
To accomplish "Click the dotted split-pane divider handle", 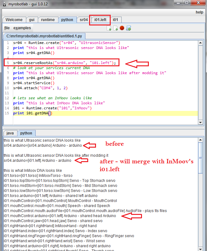I will [103, 128].
